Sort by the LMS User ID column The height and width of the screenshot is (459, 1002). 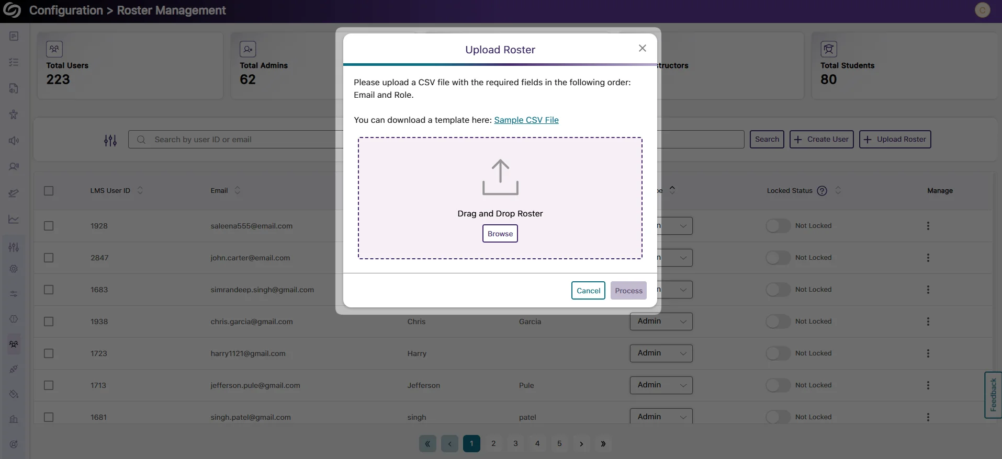pyautogui.click(x=140, y=191)
